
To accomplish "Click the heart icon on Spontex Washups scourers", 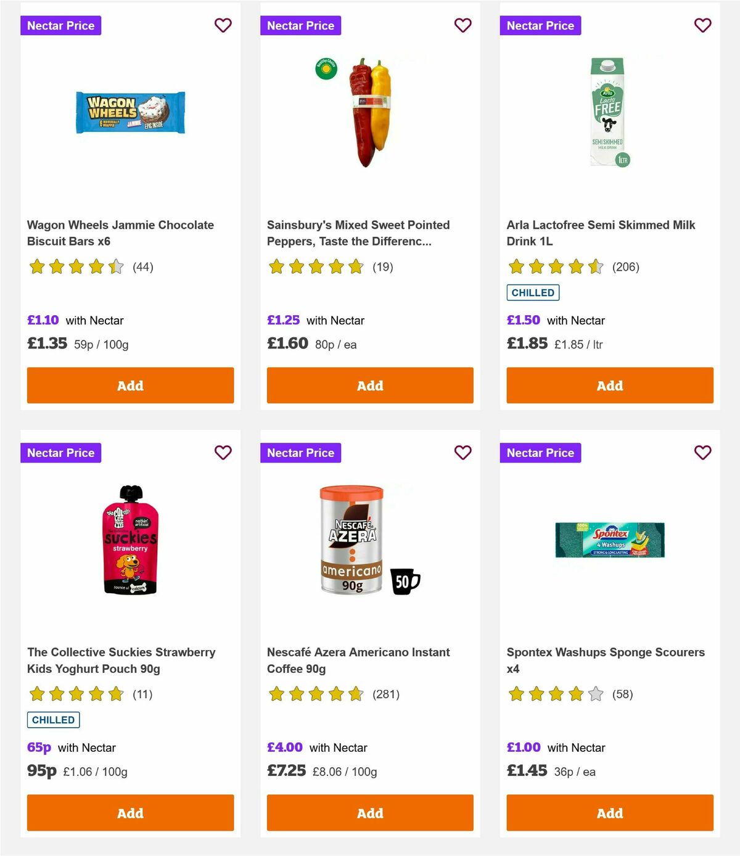I will [702, 452].
